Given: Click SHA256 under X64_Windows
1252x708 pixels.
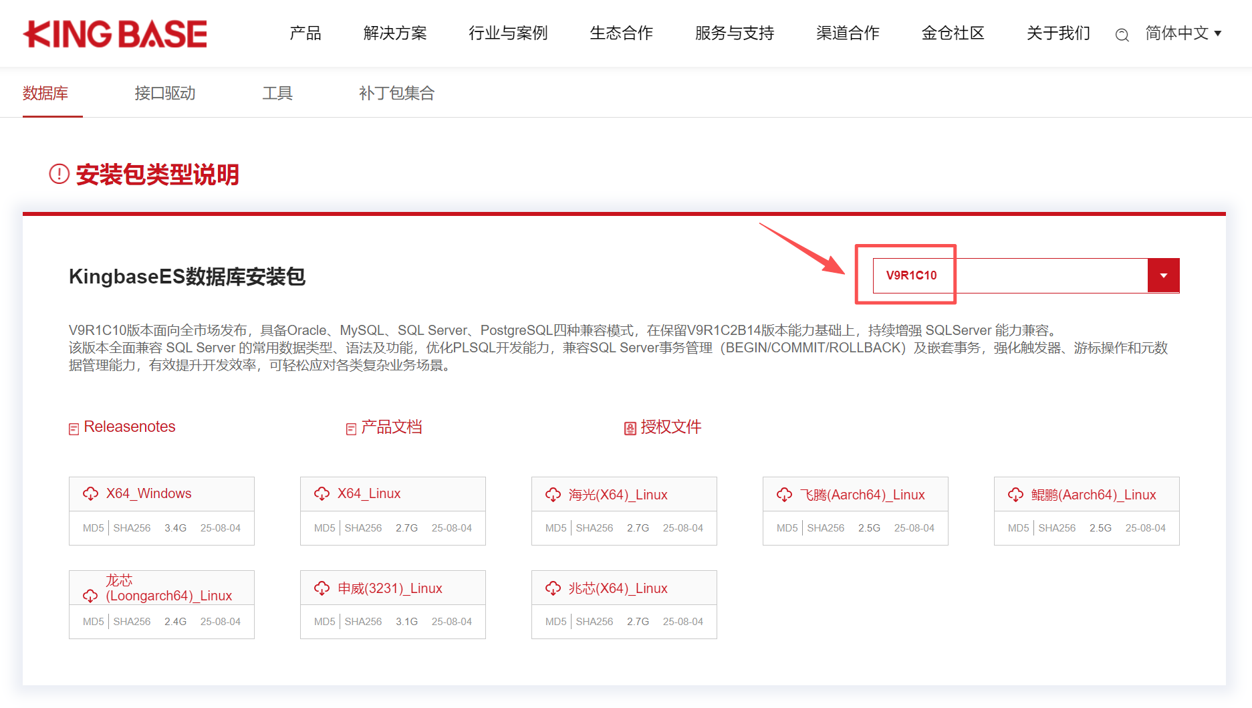Looking at the screenshot, I should [x=132, y=527].
